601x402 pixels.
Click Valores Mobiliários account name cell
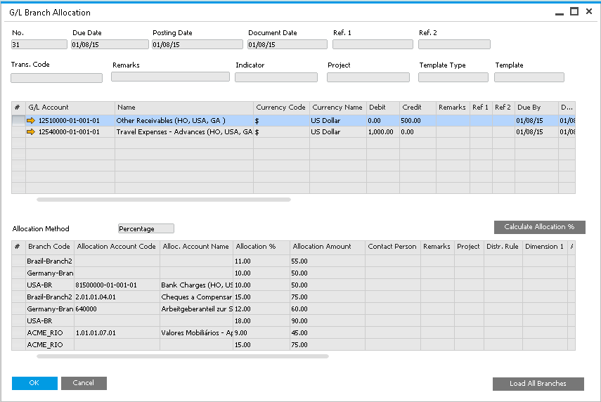[196, 333]
